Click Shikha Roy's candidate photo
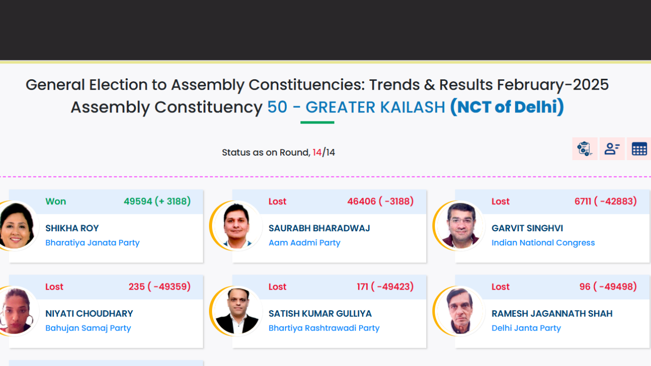The width and height of the screenshot is (651, 366). coord(18,226)
